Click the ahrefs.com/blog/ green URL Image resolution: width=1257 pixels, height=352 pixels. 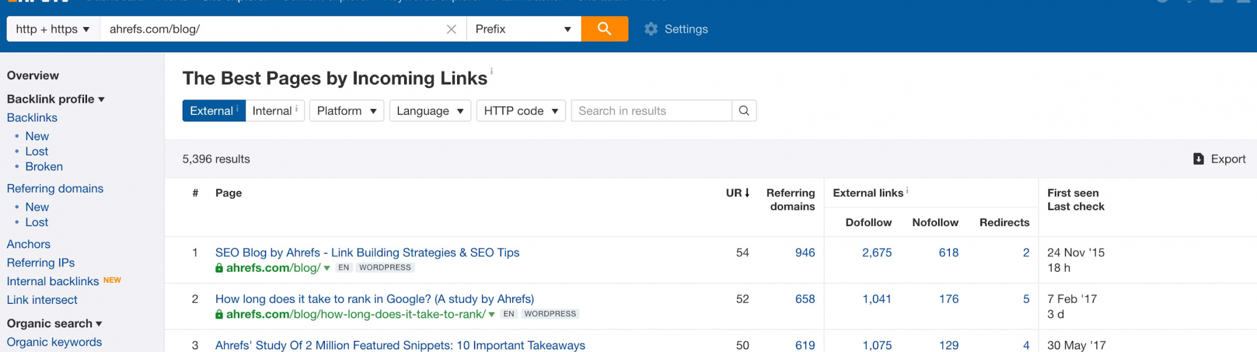point(274,268)
